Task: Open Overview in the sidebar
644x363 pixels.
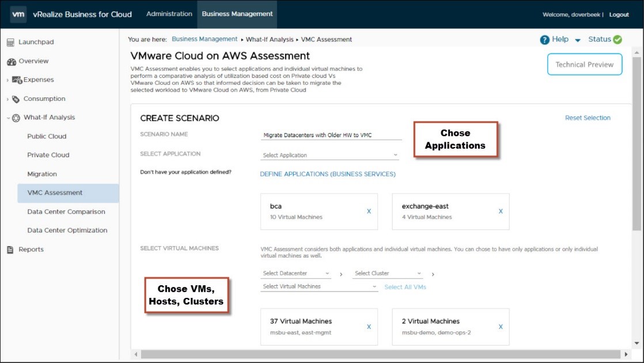Action: (x=33, y=60)
